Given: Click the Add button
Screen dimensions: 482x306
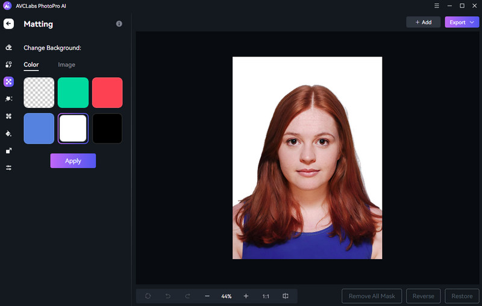Looking at the screenshot, I should 423,22.
